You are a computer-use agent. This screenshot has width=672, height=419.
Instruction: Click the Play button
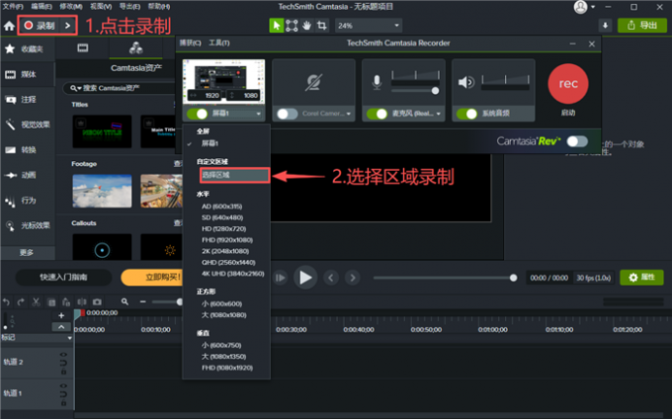click(x=305, y=278)
